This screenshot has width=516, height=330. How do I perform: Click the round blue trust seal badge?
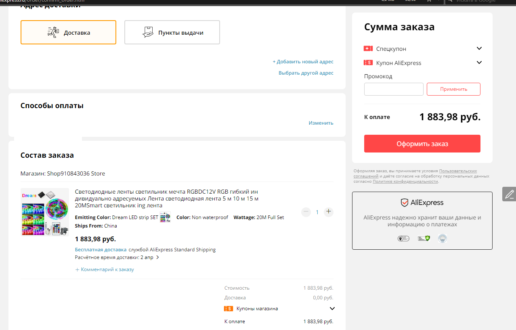[x=443, y=238]
